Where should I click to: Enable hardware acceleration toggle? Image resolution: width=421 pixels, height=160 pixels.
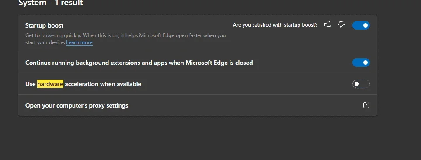pos(361,84)
